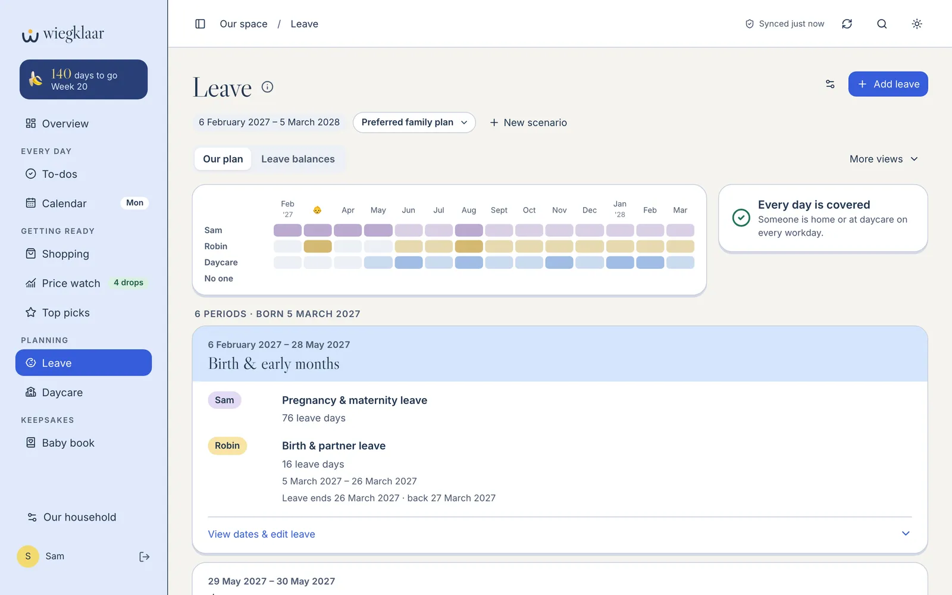Click the 4 drops badge
Screen dimensions: 952x595
[129, 283]
